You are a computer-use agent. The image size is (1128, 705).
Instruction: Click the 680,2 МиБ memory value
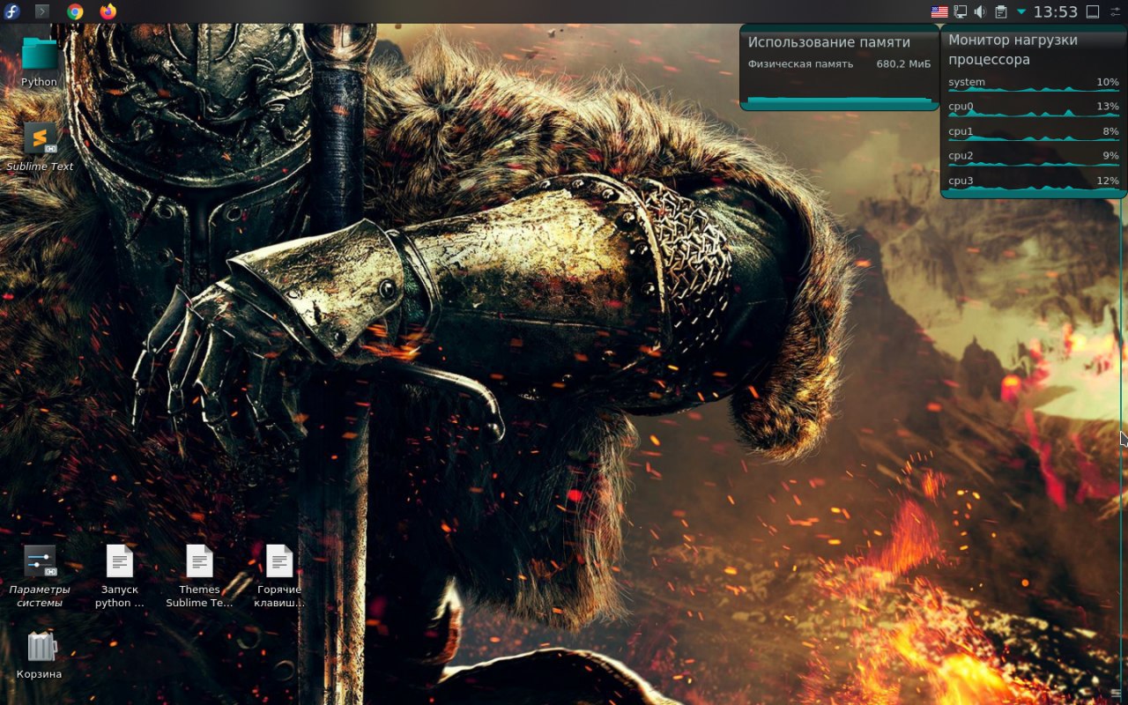903,64
